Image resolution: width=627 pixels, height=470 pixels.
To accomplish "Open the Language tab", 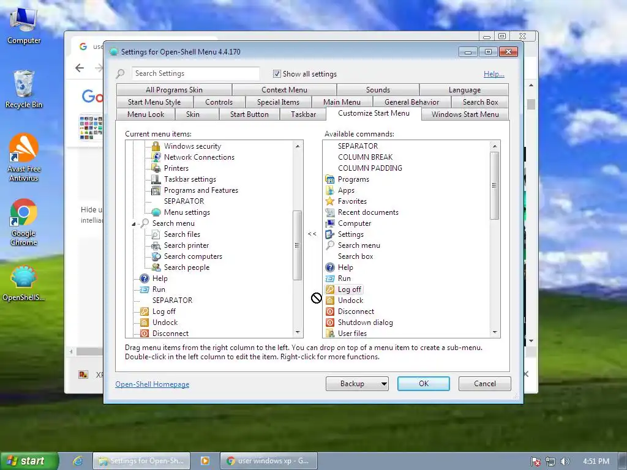I will coord(465,90).
